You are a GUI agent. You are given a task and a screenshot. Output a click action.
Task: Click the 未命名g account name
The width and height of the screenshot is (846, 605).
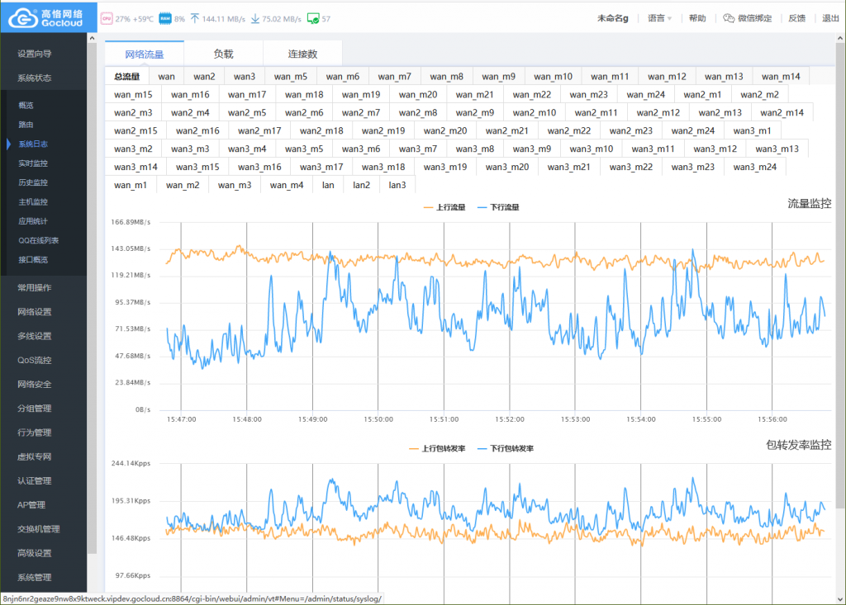click(612, 18)
